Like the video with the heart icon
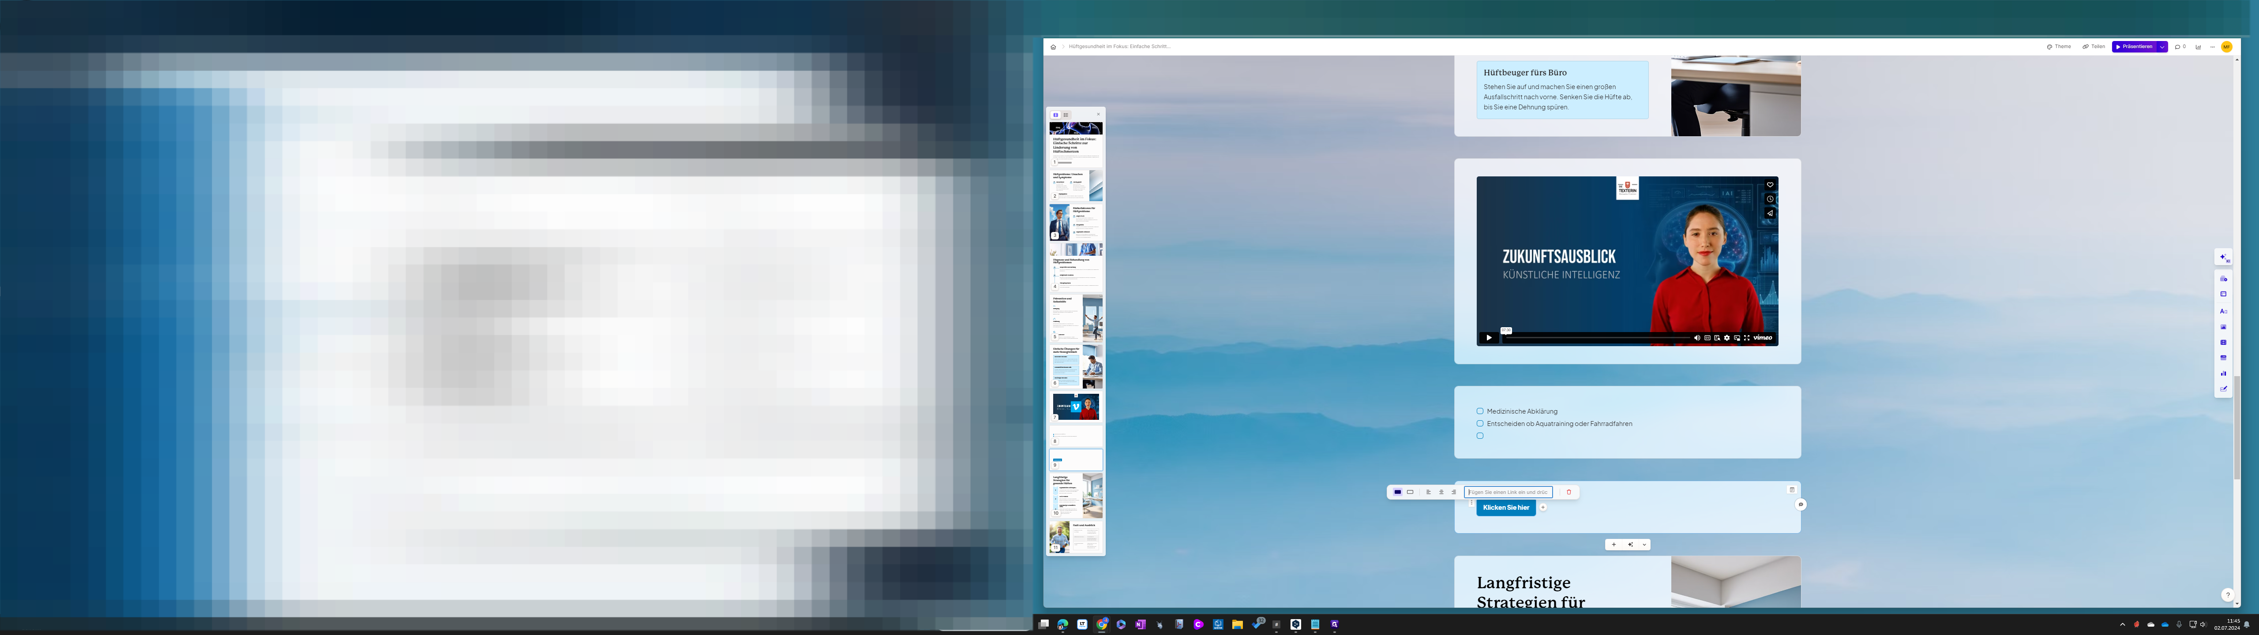The height and width of the screenshot is (635, 2259). click(1770, 185)
